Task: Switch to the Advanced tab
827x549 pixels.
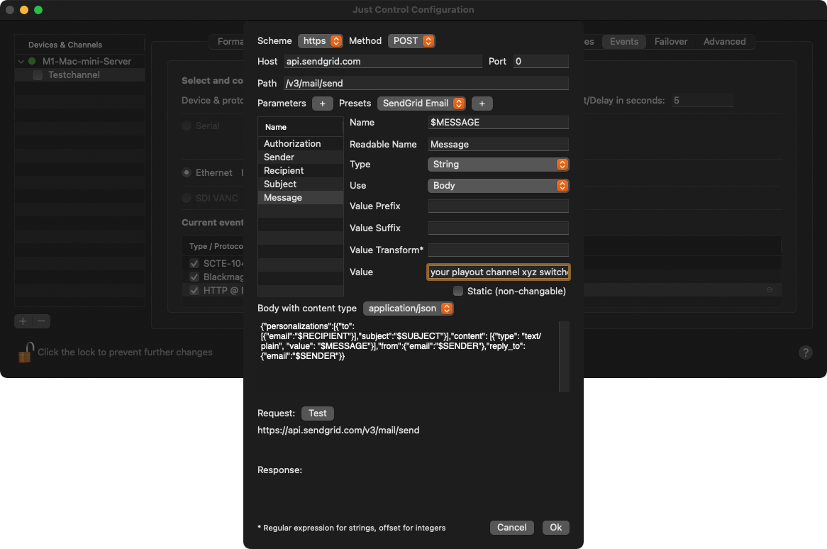Action: [725, 42]
